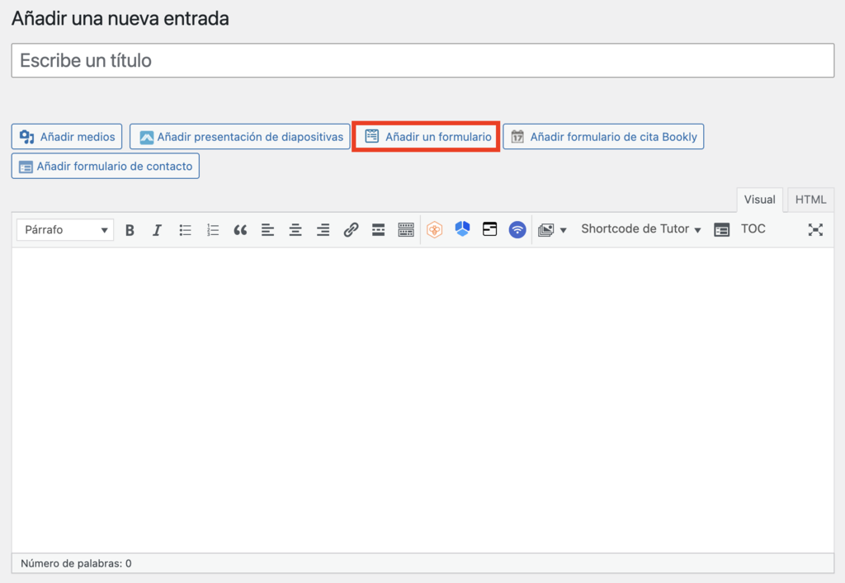Open the Párrafo style dropdown
845x583 pixels.
point(64,229)
